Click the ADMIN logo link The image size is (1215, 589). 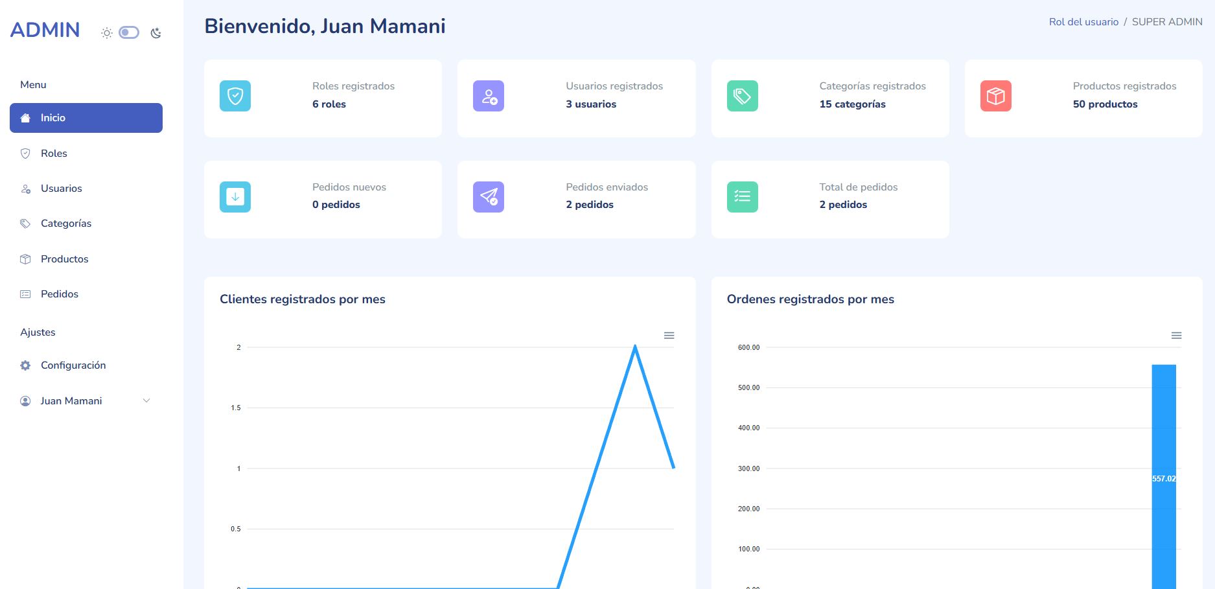point(45,30)
